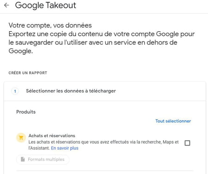Viewport: 208px width, 174px height.
Task: Click the Exportez une copie description paragraph
Action: pos(102,42)
